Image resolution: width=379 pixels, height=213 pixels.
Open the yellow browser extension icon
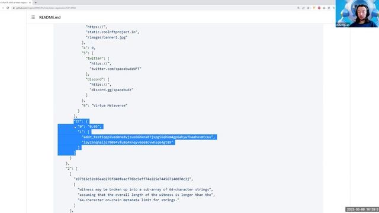coord(314,8)
